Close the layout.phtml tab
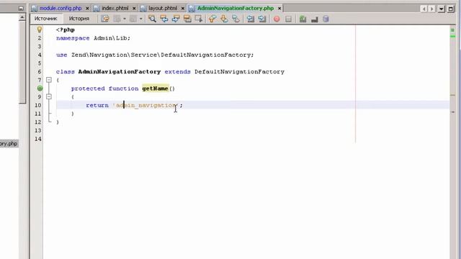This screenshot has height=259, width=461. [182, 9]
